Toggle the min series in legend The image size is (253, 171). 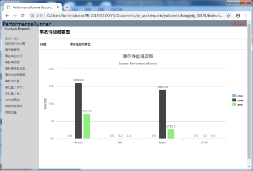[x=237, y=96]
